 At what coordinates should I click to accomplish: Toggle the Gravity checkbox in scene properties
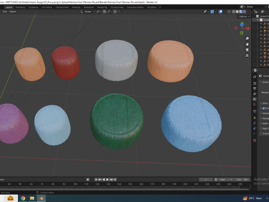263,108
